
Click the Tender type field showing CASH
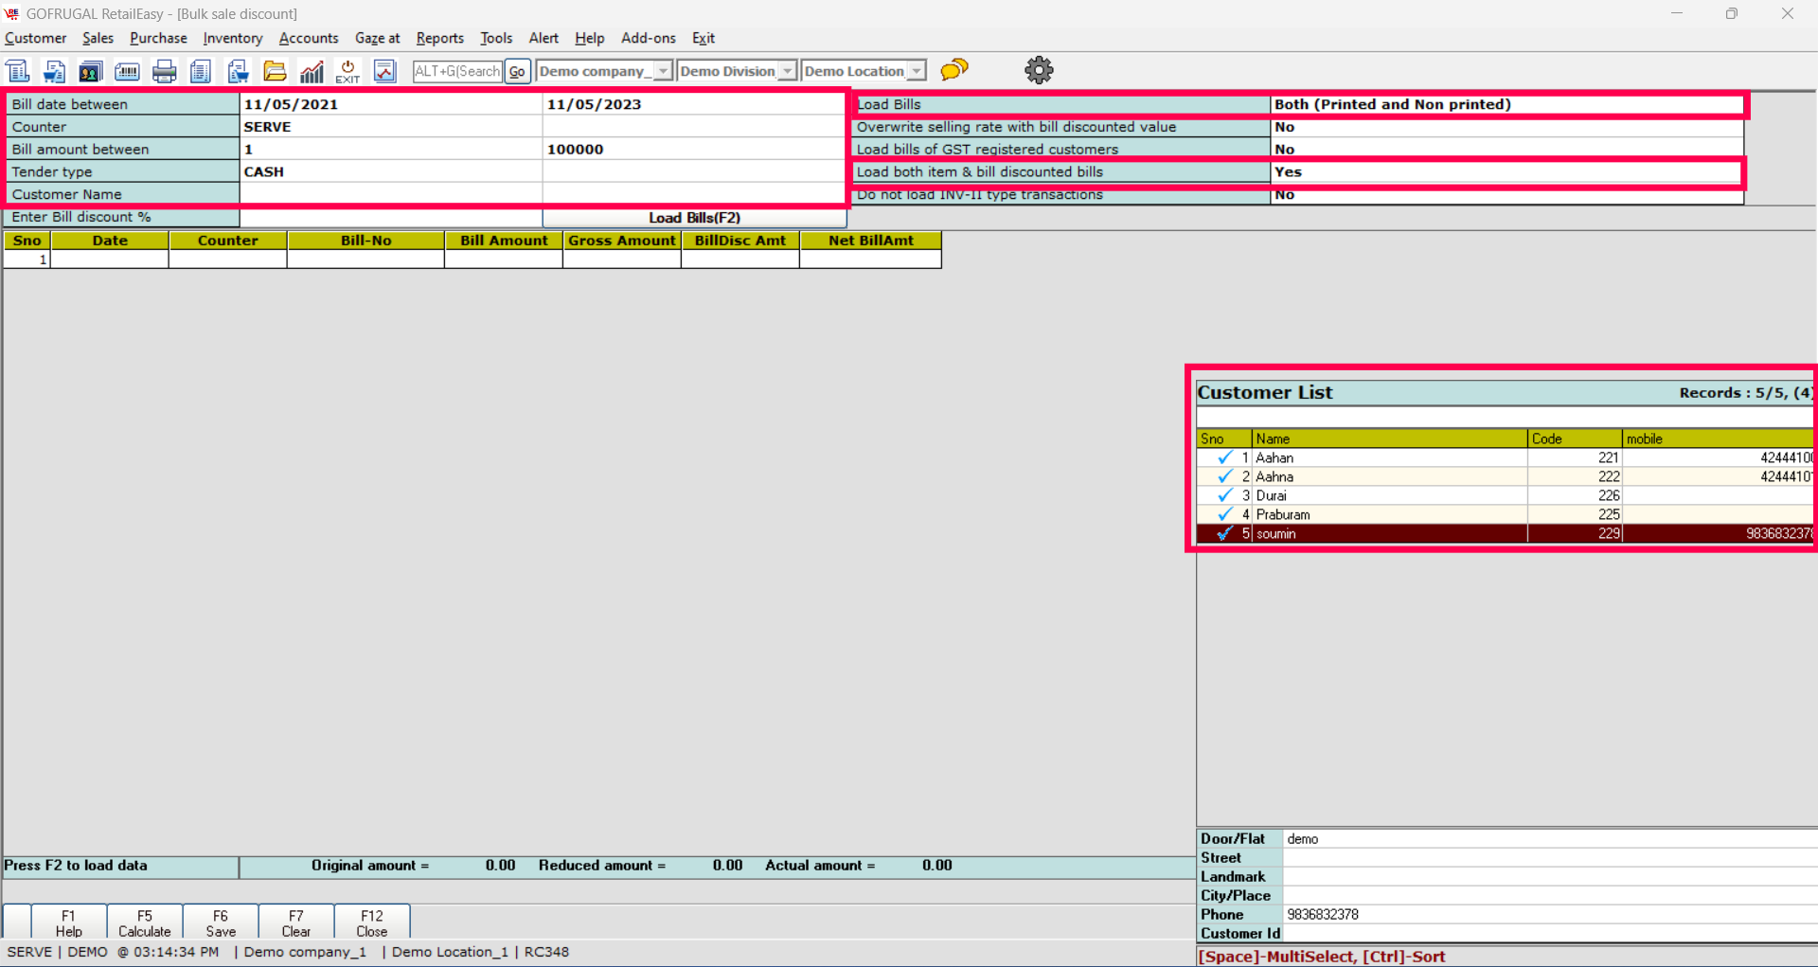coord(391,172)
